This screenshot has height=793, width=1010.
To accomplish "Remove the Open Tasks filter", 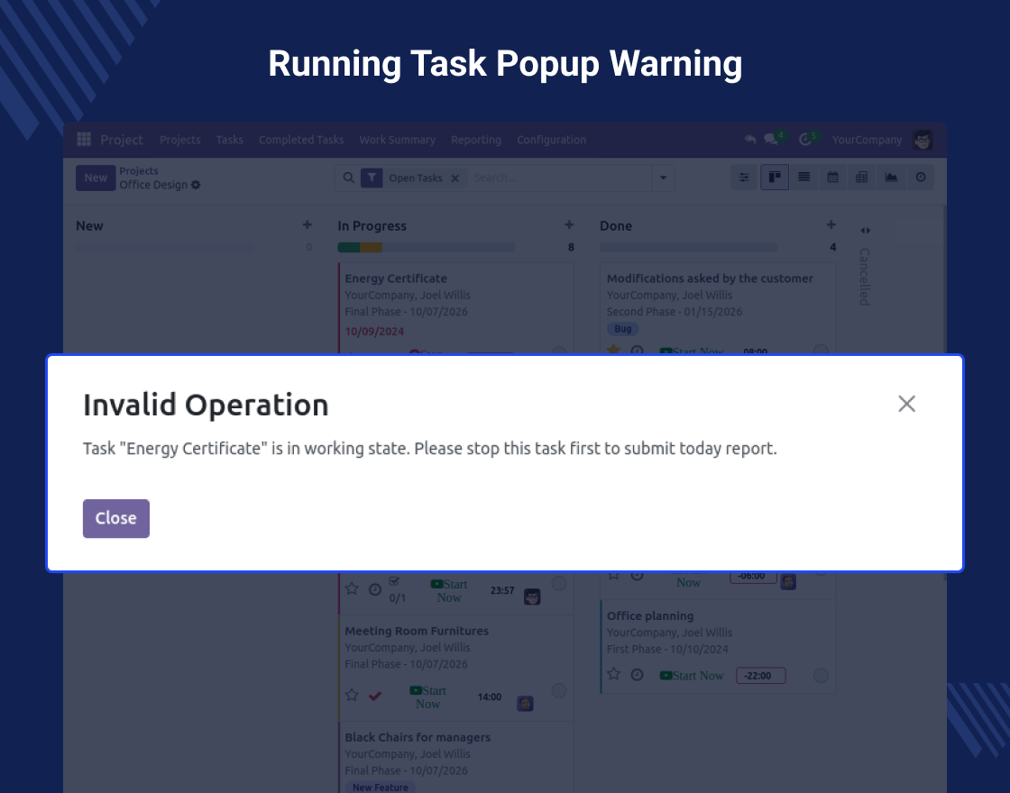I will pos(454,178).
